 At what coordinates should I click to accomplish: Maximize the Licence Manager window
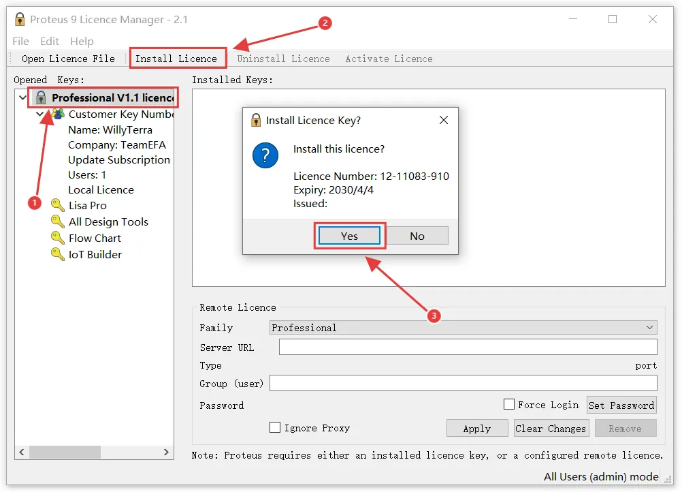[613, 19]
